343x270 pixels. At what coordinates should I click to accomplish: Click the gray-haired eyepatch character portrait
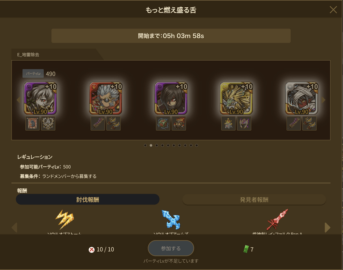click(105, 98)
